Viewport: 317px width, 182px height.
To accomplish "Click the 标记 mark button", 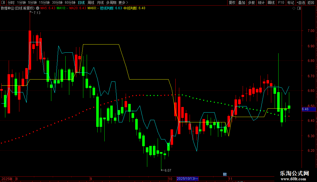I will click(291, 3).
